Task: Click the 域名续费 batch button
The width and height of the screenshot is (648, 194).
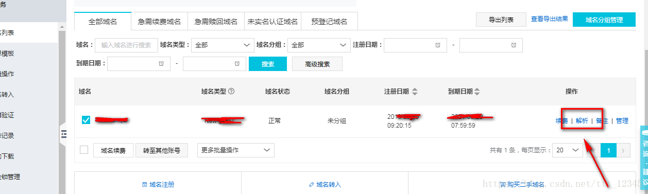Action: pos(113,150)
